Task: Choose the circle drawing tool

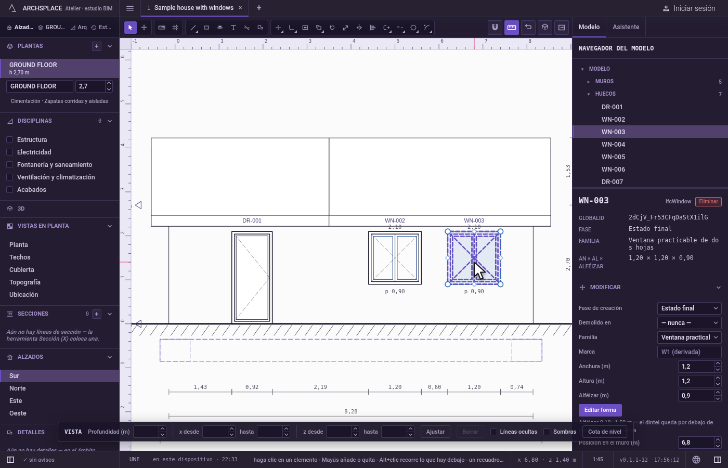Action: pyautogui.click(x=413, y=28)
